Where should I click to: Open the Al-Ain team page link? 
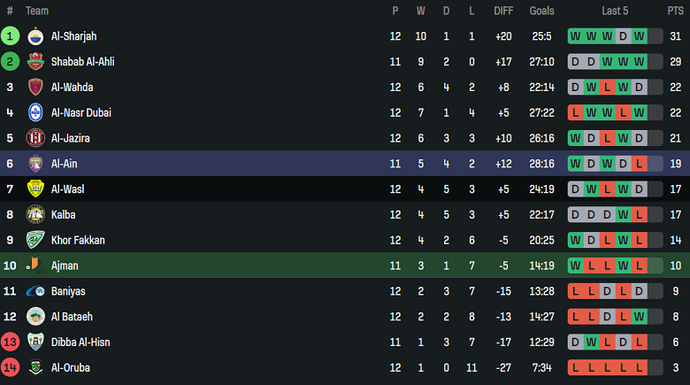pyautogui.click(x=65, y=164)
